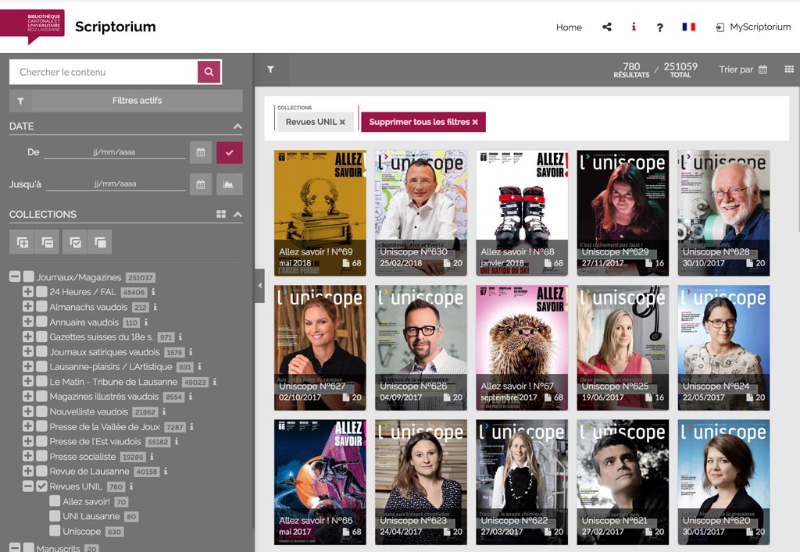Check the Journaux/Magazines checkbox
Image resolution: width=800 pixels, height=552 pixels.
pos(29,276)
